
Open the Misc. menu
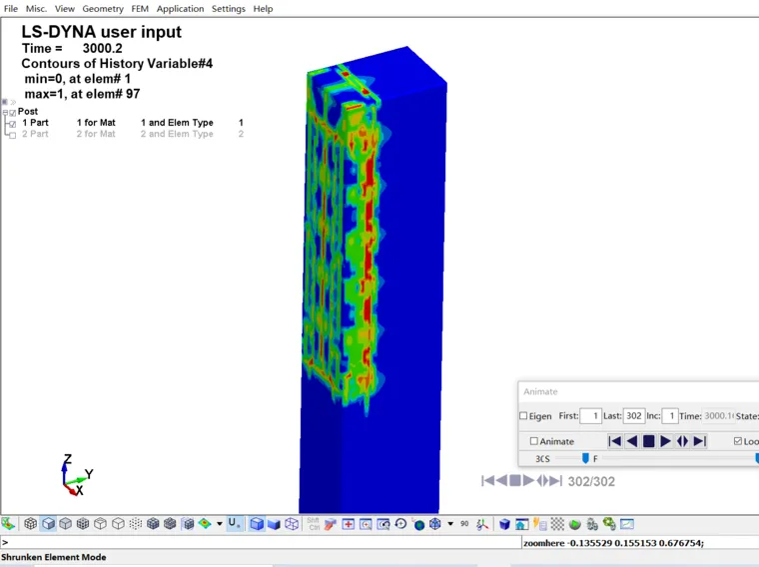click(36, 9)
